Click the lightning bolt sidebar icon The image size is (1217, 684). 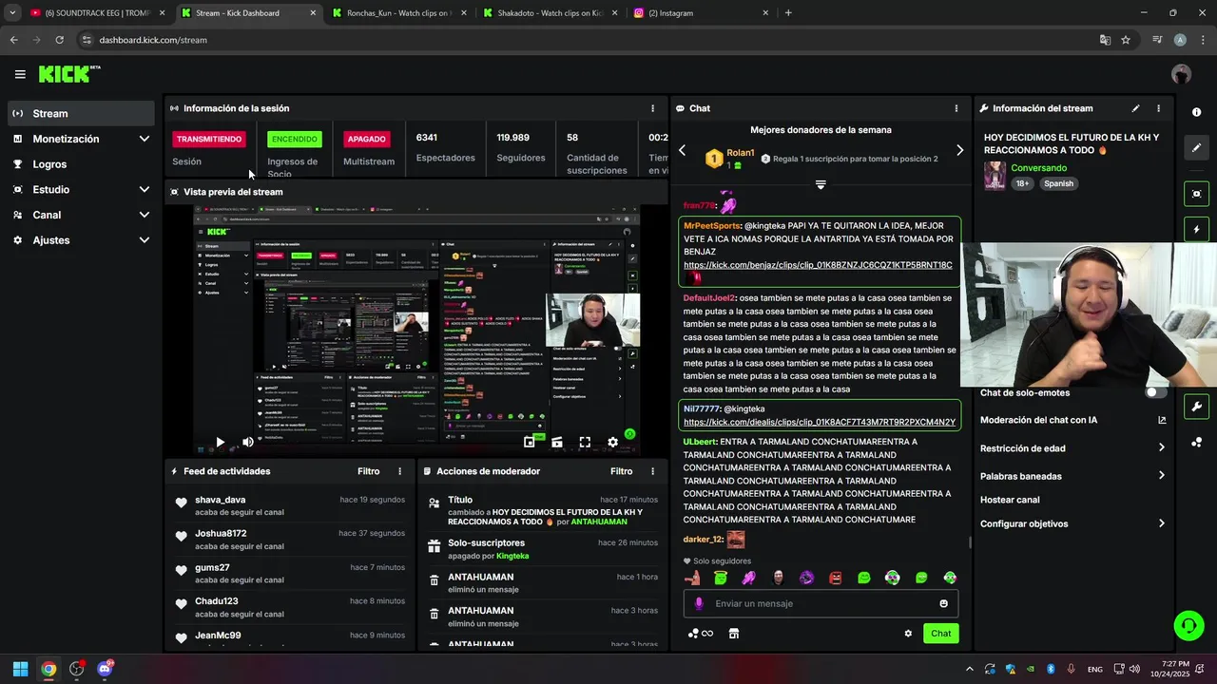(x=1196, y=229)
